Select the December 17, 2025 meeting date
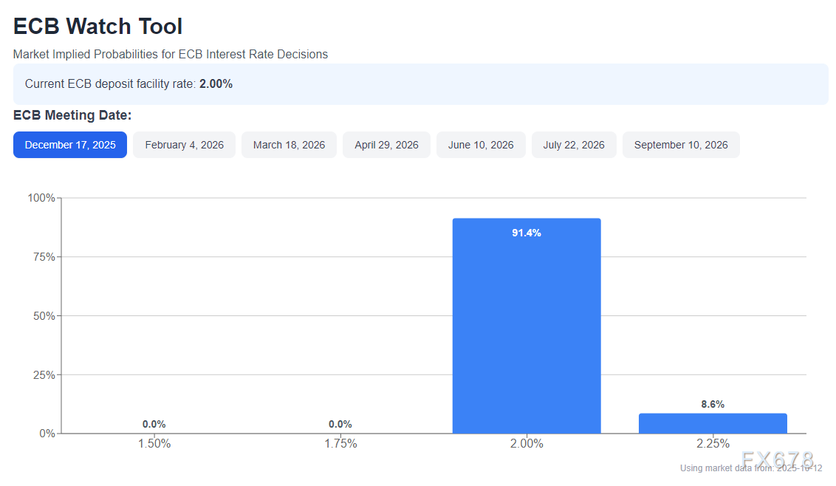 click(70, 145)
